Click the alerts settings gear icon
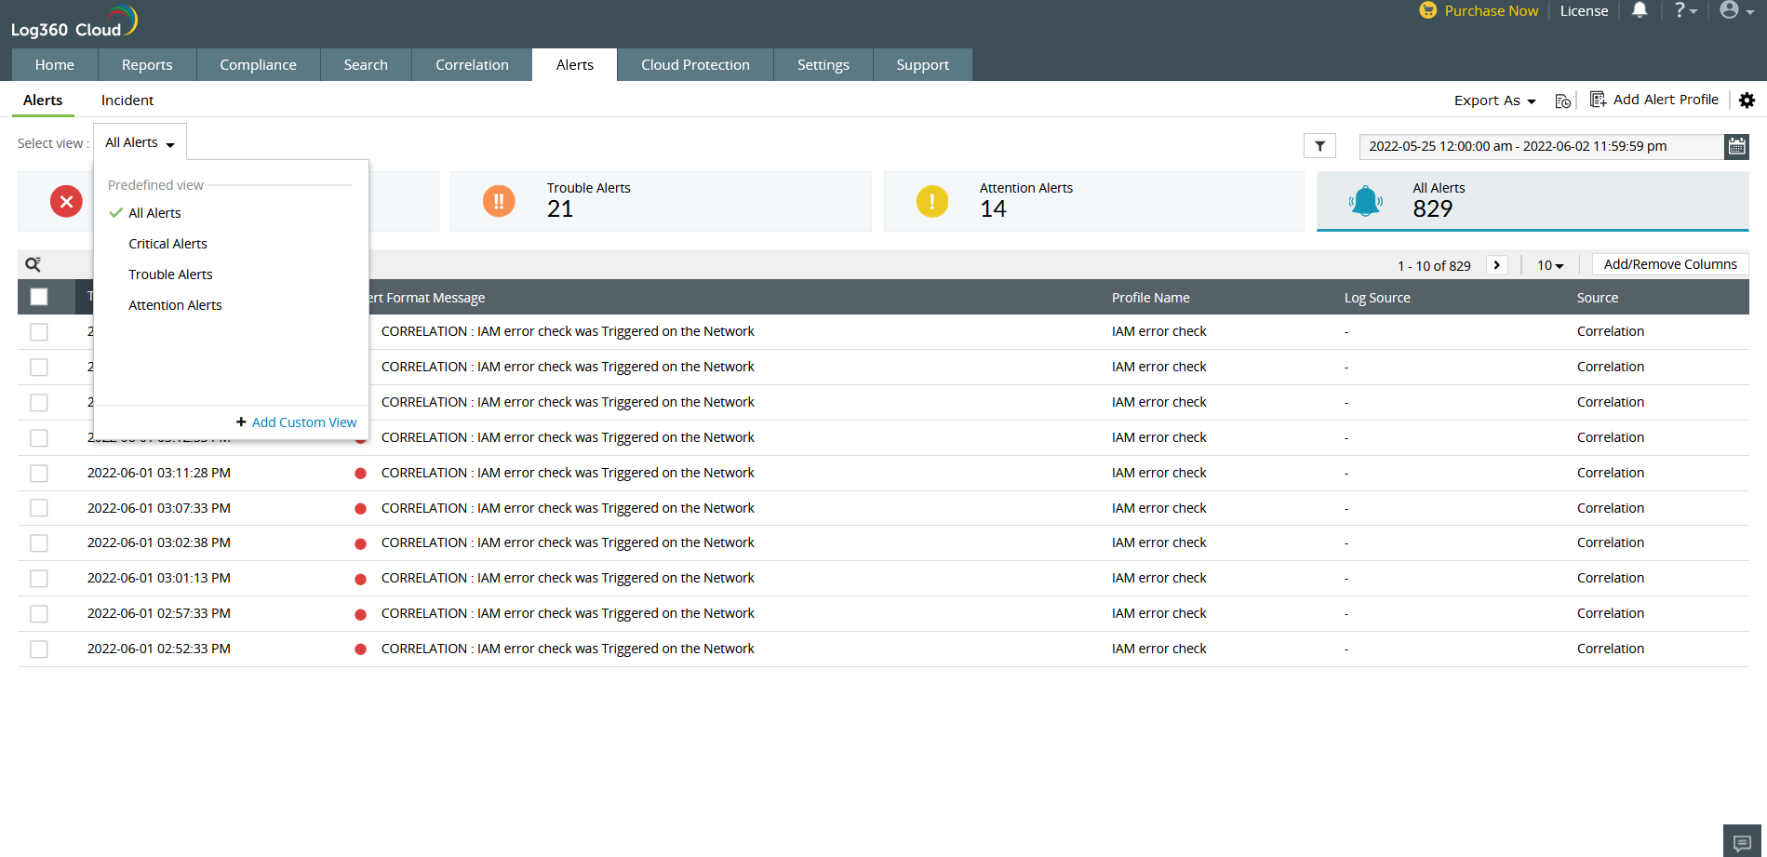Screen dimensions: 1767x857 click(1747, 100)
